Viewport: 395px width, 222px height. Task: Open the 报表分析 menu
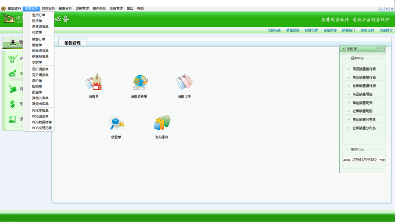[x=65, y=9]
